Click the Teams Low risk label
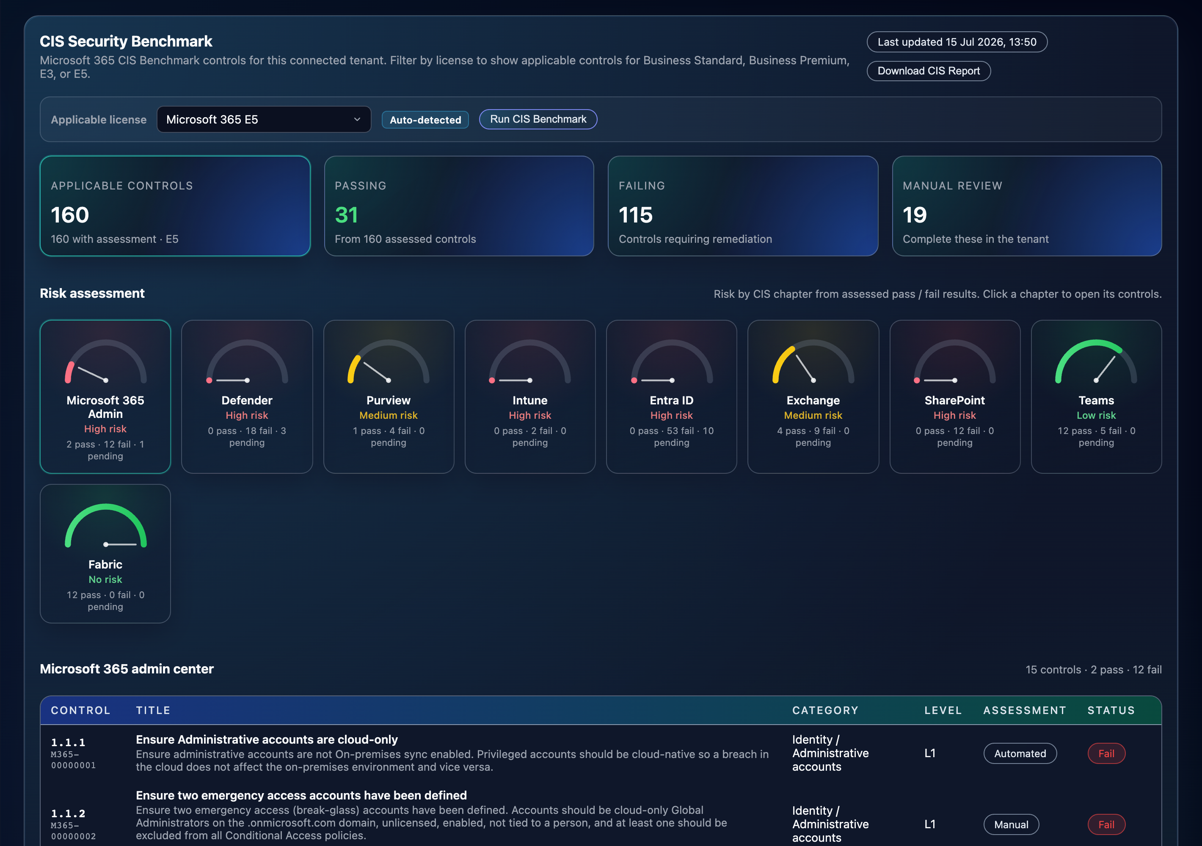1202x846 pixels. click(1096, 415)
